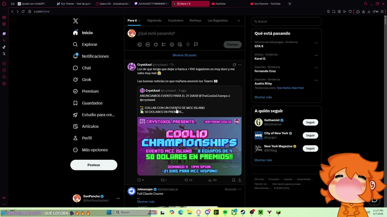Open Guardados in navigation
The image size is (387, 217).
pyautogui.click(x=88, y=103)
